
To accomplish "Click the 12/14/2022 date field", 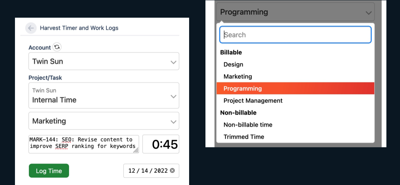I will [x=148, y=171].
